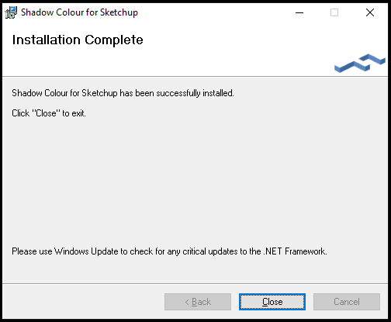Viewport: 391px width, 322px height.
Task: Close the dialog with the title bar X
Action: 370,12
